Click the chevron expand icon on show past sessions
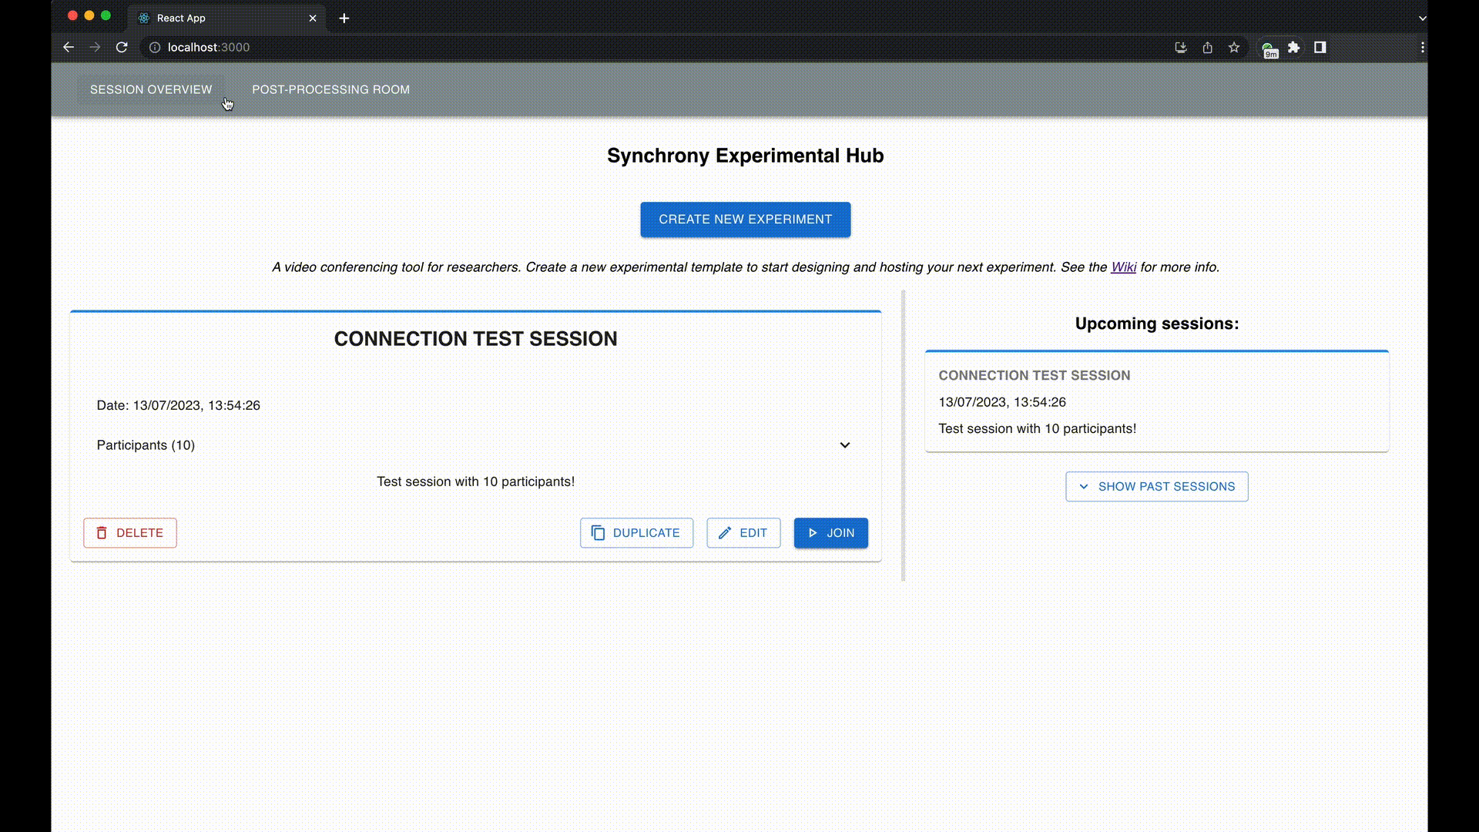1479x832 pixels. (x=1083, y=487)
